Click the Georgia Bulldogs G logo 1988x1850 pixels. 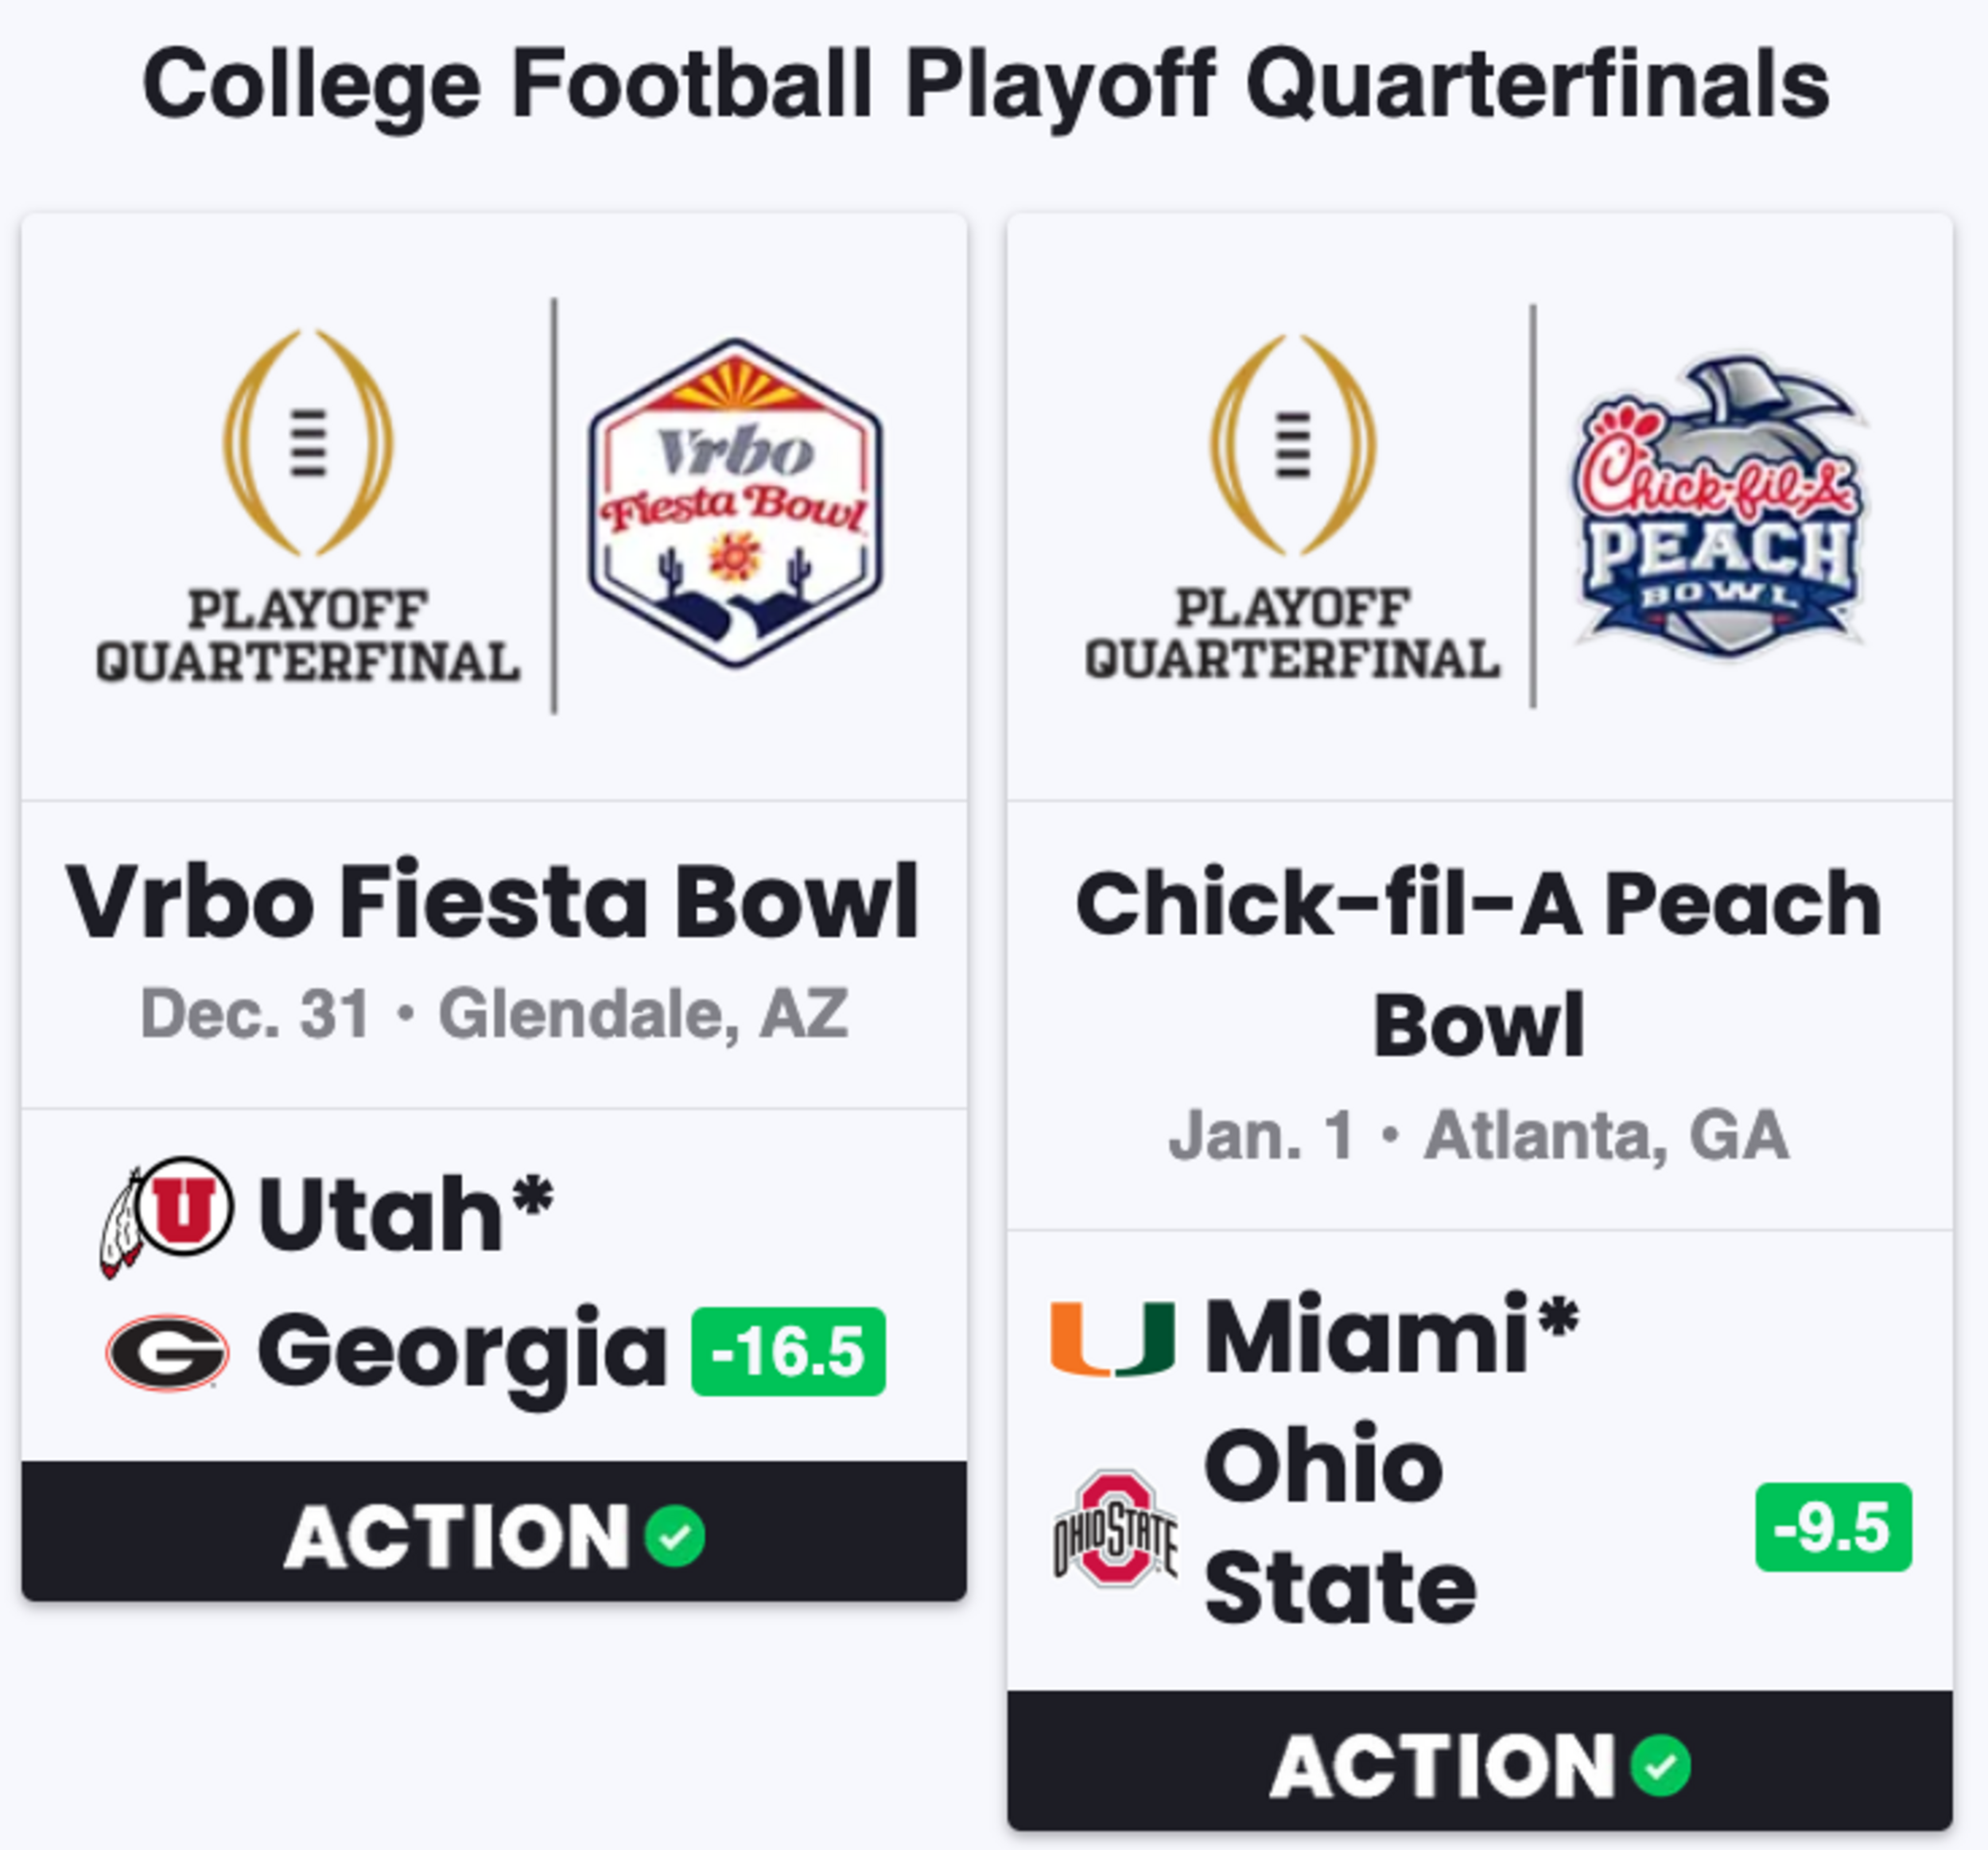[x=167, y=1352]
